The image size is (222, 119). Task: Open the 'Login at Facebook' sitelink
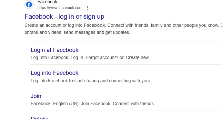(55, 50)
